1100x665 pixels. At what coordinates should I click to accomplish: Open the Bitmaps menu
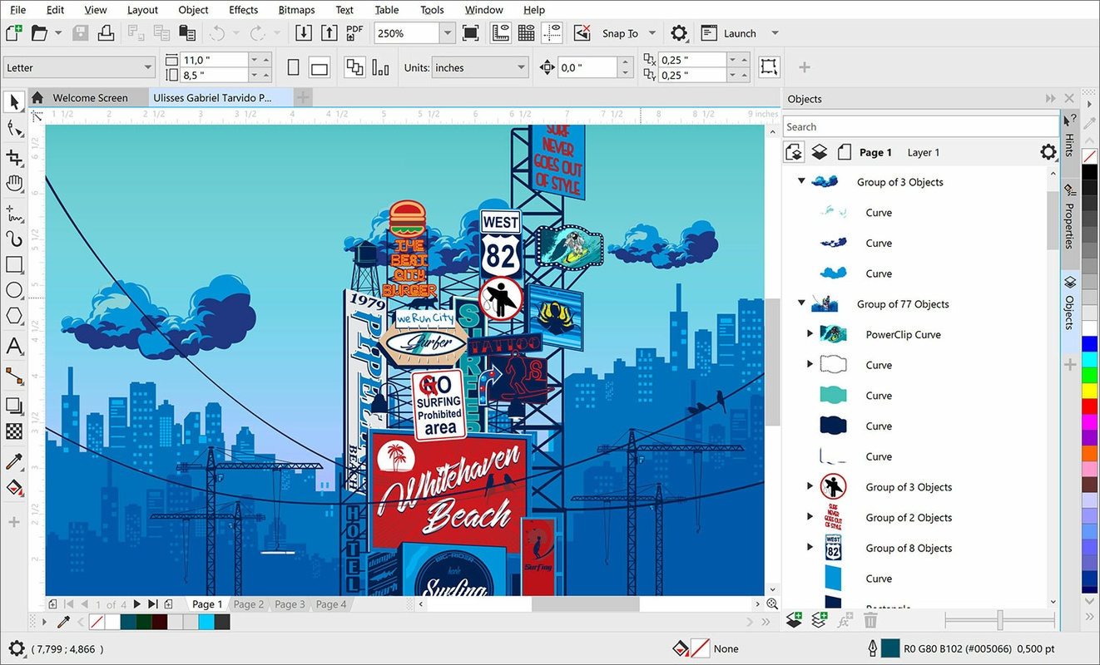coord(296,9)
